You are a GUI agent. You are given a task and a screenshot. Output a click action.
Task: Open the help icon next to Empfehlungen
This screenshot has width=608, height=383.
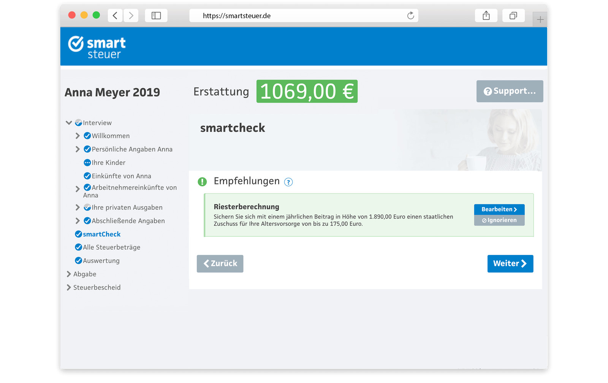click(x=288, y=182)
